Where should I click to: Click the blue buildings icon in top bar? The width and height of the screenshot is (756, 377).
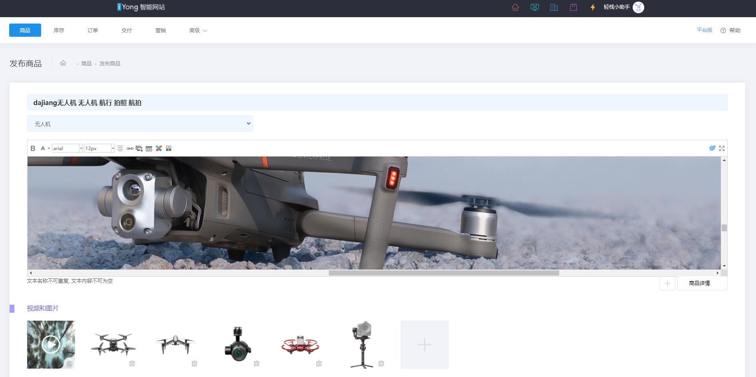554,7
